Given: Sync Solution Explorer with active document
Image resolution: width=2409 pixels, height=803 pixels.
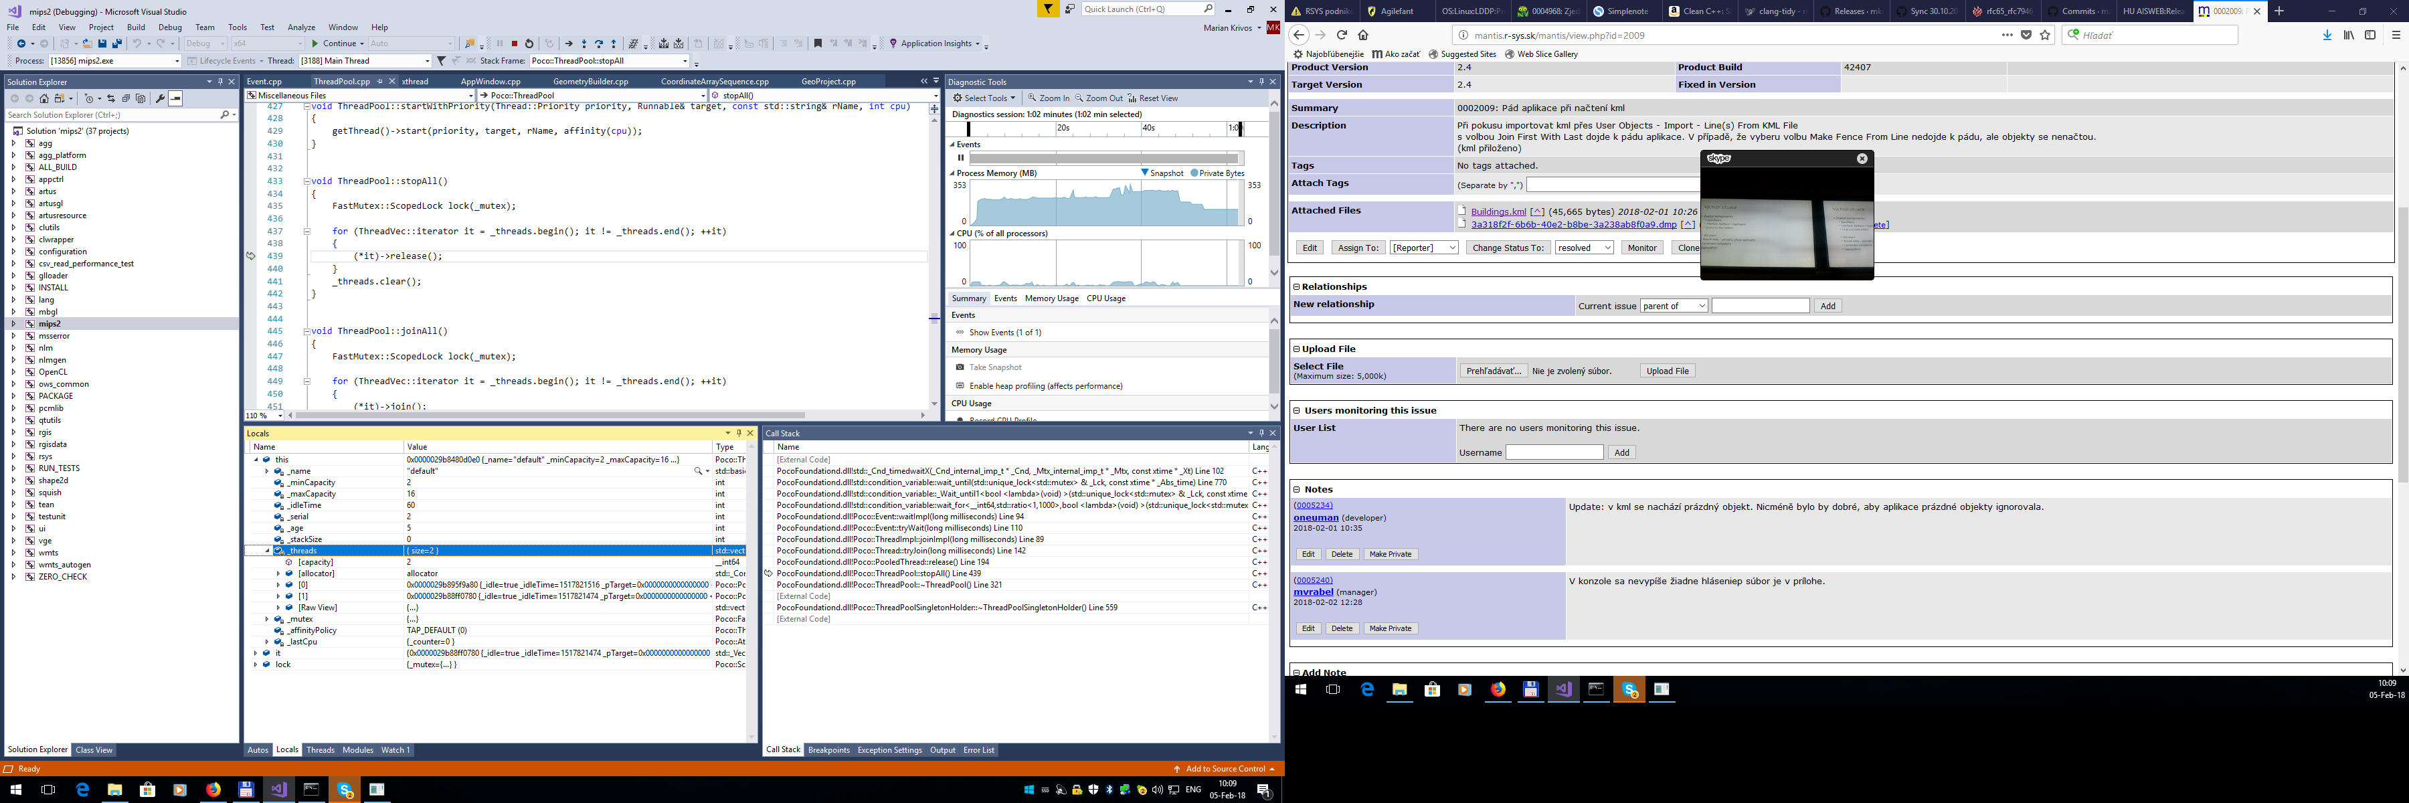Looking at the screenshot, I should pyautogui.click(x=112, y=98).
